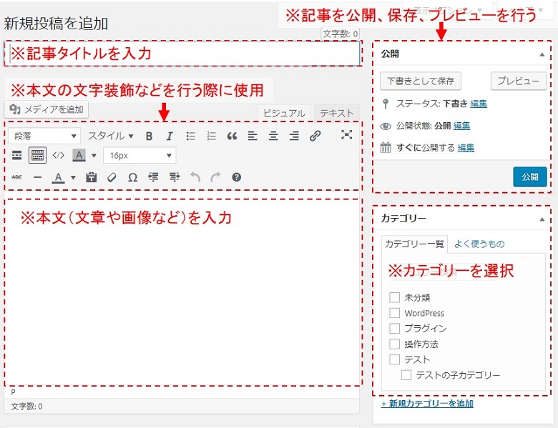This screenshot has width=558, height=428.
Task: Check the 未分類 category checkbox
Action: (x=394, y=297)
